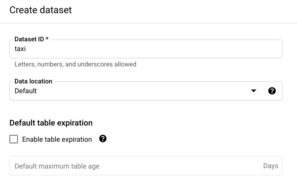
Task: Click the 'Days' unit suffix
Action: pos(271,166)
